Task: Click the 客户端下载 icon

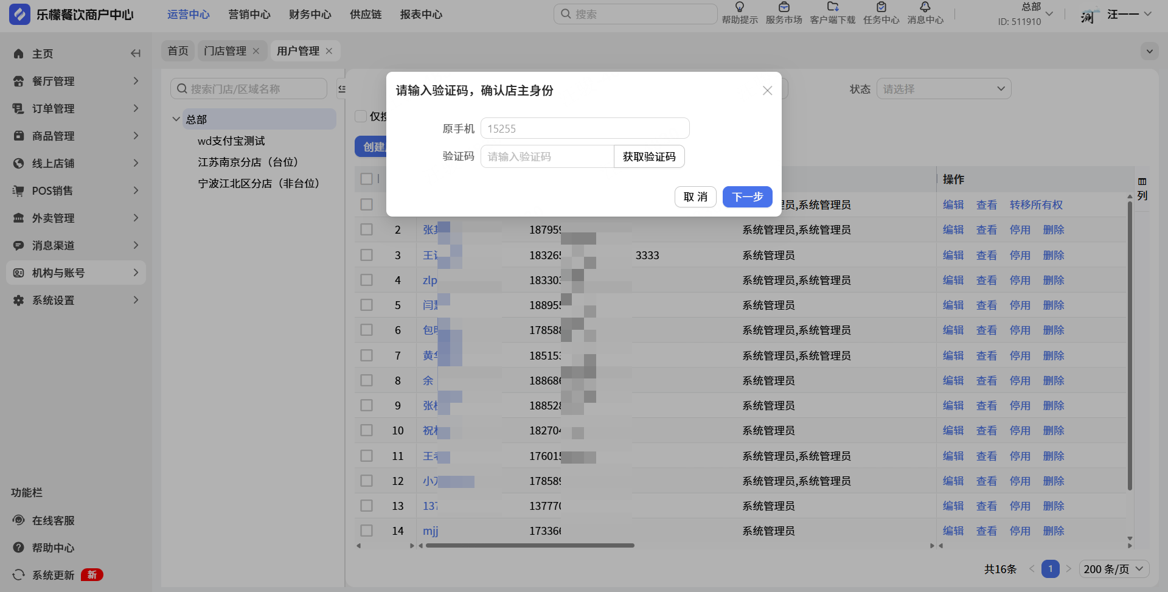Action: [832, 7]
